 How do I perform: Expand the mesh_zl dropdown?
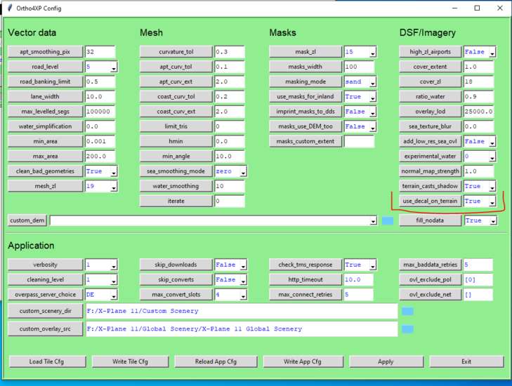coord(114,187)
